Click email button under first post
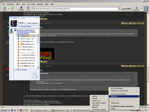Screen dimensions: 149x112 coord(44,19)
